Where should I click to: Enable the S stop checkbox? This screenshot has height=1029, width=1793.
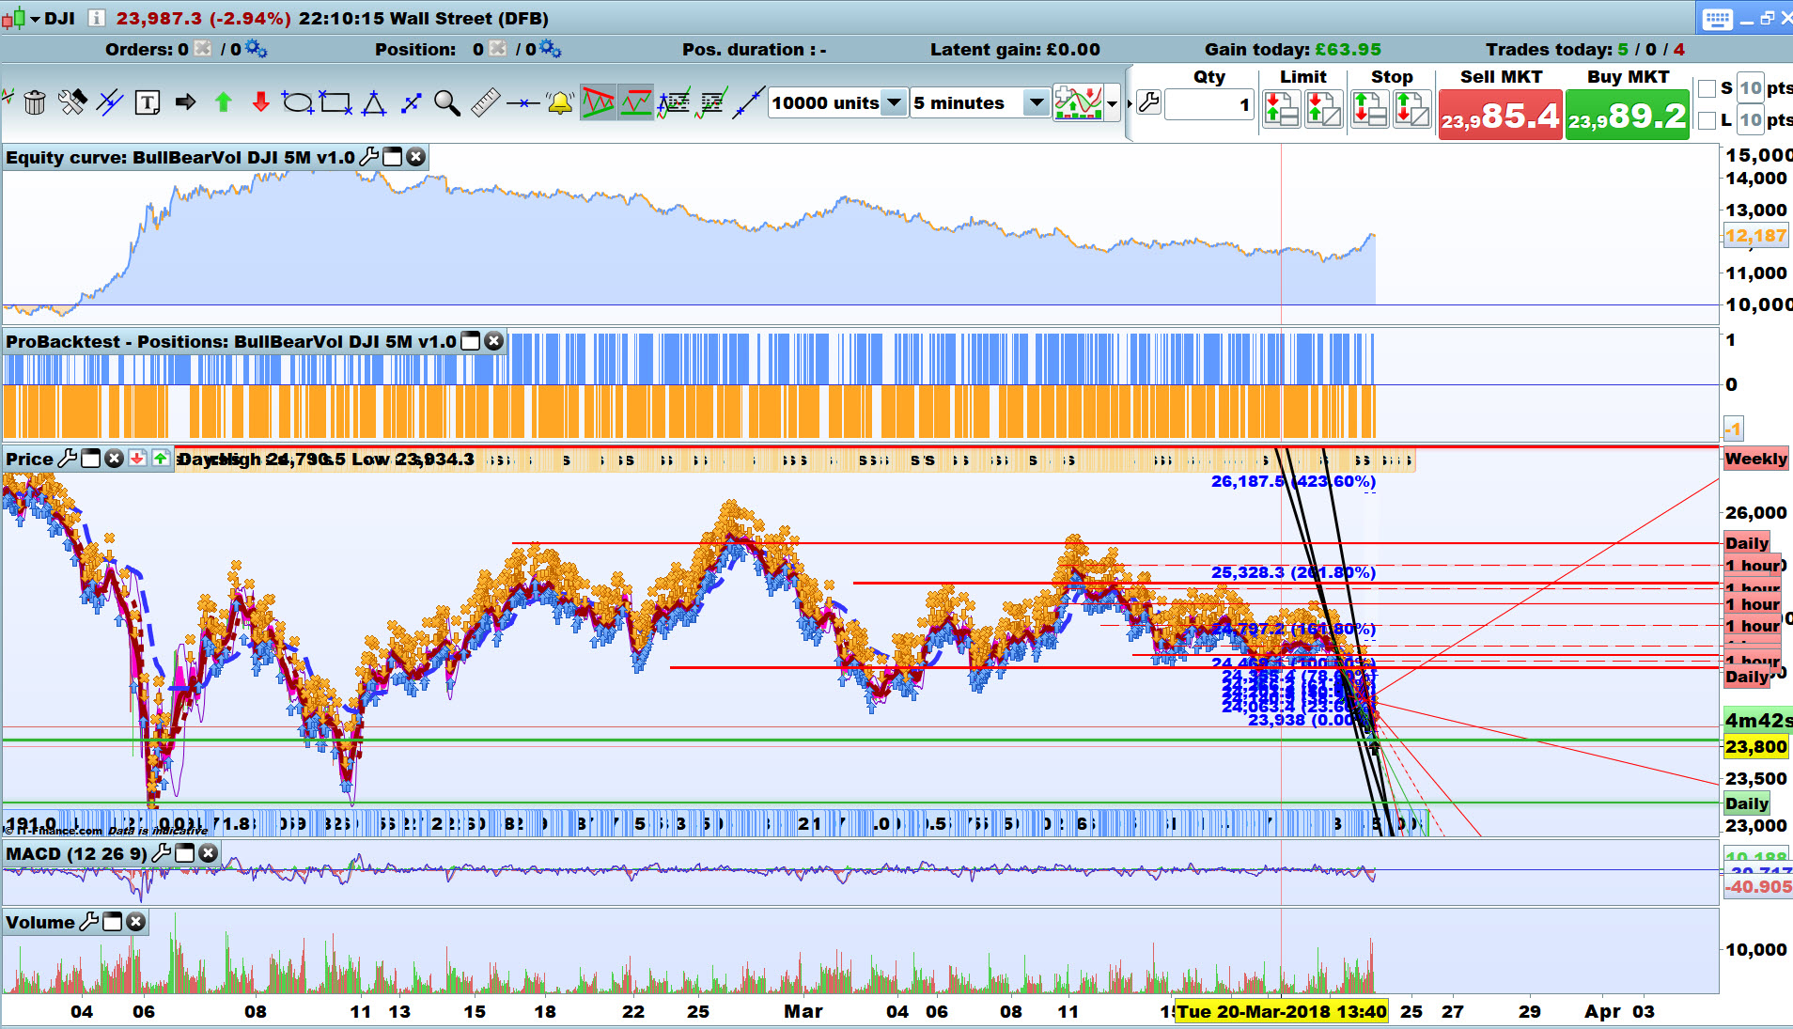click(x=1707, y=88)
